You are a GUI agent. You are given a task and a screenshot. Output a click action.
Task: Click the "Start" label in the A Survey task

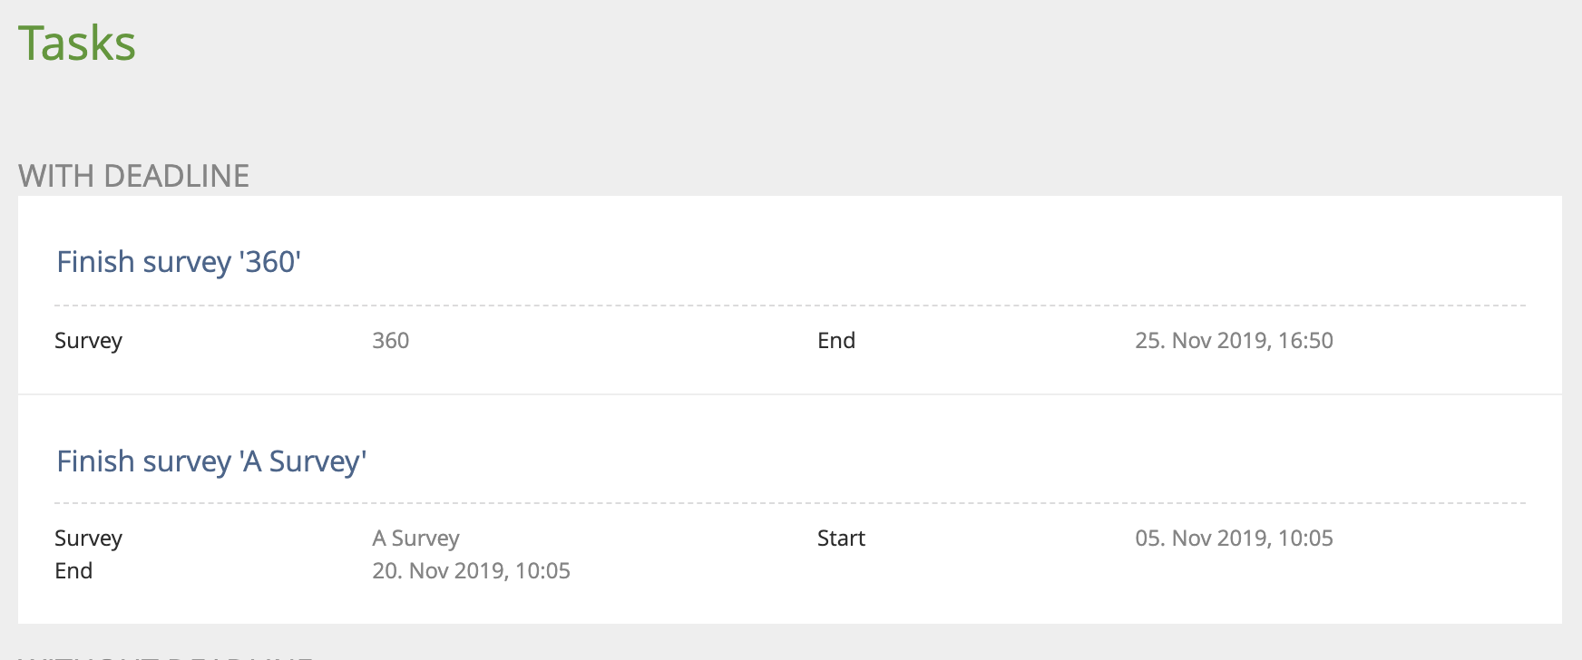pos(841,539)
